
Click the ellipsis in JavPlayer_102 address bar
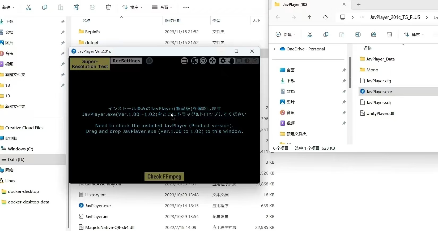coord(362,17)
